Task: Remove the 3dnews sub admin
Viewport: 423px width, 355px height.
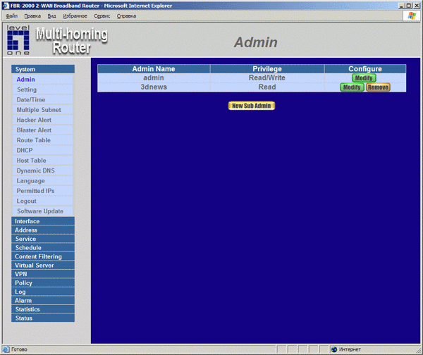Action: (377, 87)
